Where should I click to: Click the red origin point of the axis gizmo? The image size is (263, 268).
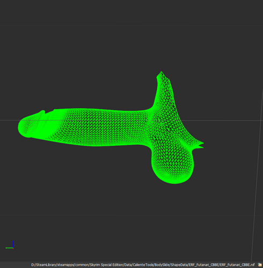tap(13, 248)
